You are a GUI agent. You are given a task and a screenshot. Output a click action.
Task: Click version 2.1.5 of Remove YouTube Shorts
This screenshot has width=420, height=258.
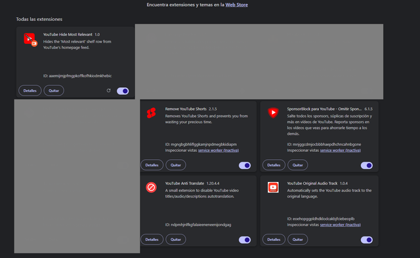[x=213, y=109]
